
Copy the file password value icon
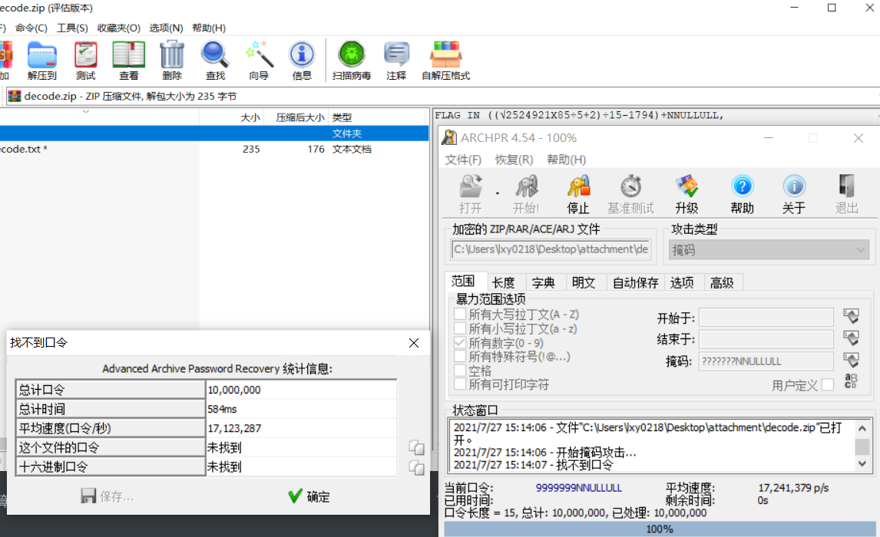416,447
